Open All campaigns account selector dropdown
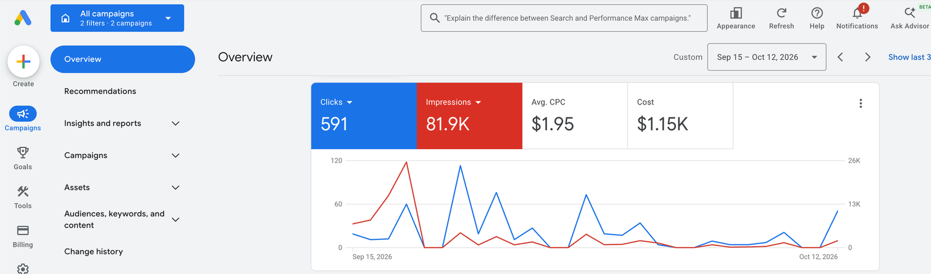 [117, 18]
